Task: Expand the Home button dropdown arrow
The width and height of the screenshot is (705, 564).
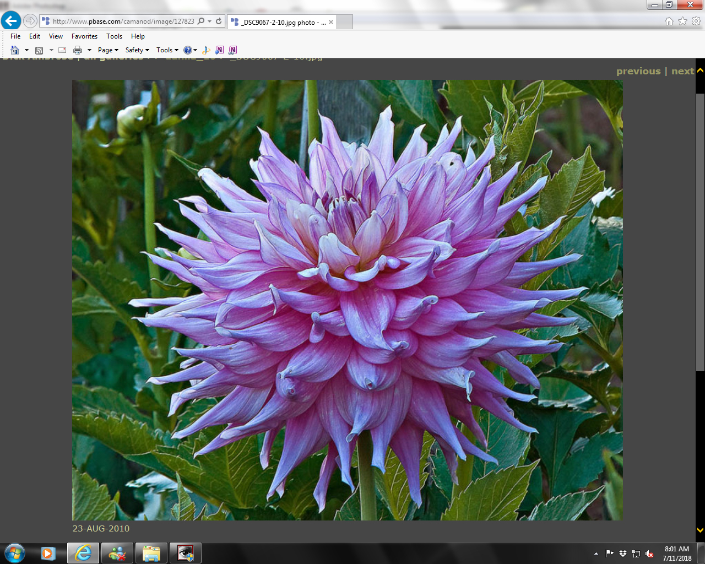Action: click(x=26, y=50)
